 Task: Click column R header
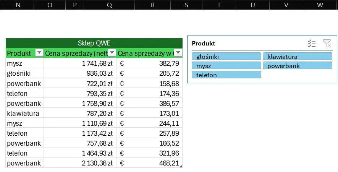coord(153,5)
